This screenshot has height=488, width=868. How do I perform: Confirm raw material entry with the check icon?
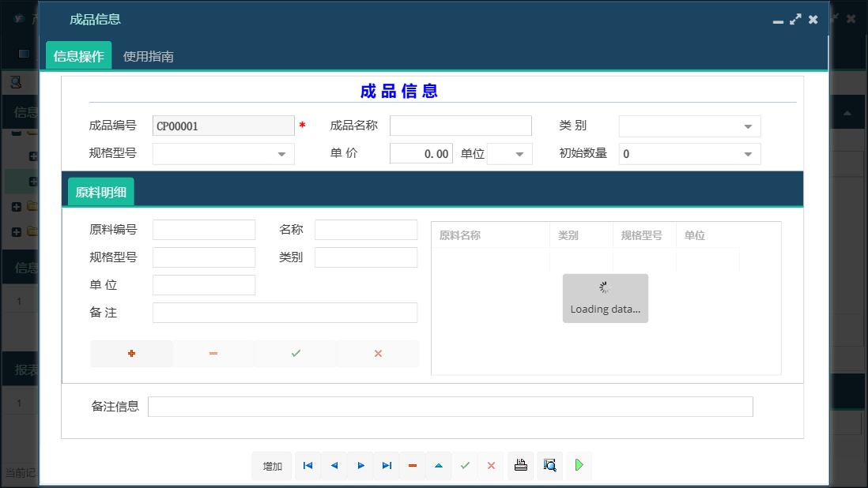[296, 353]
